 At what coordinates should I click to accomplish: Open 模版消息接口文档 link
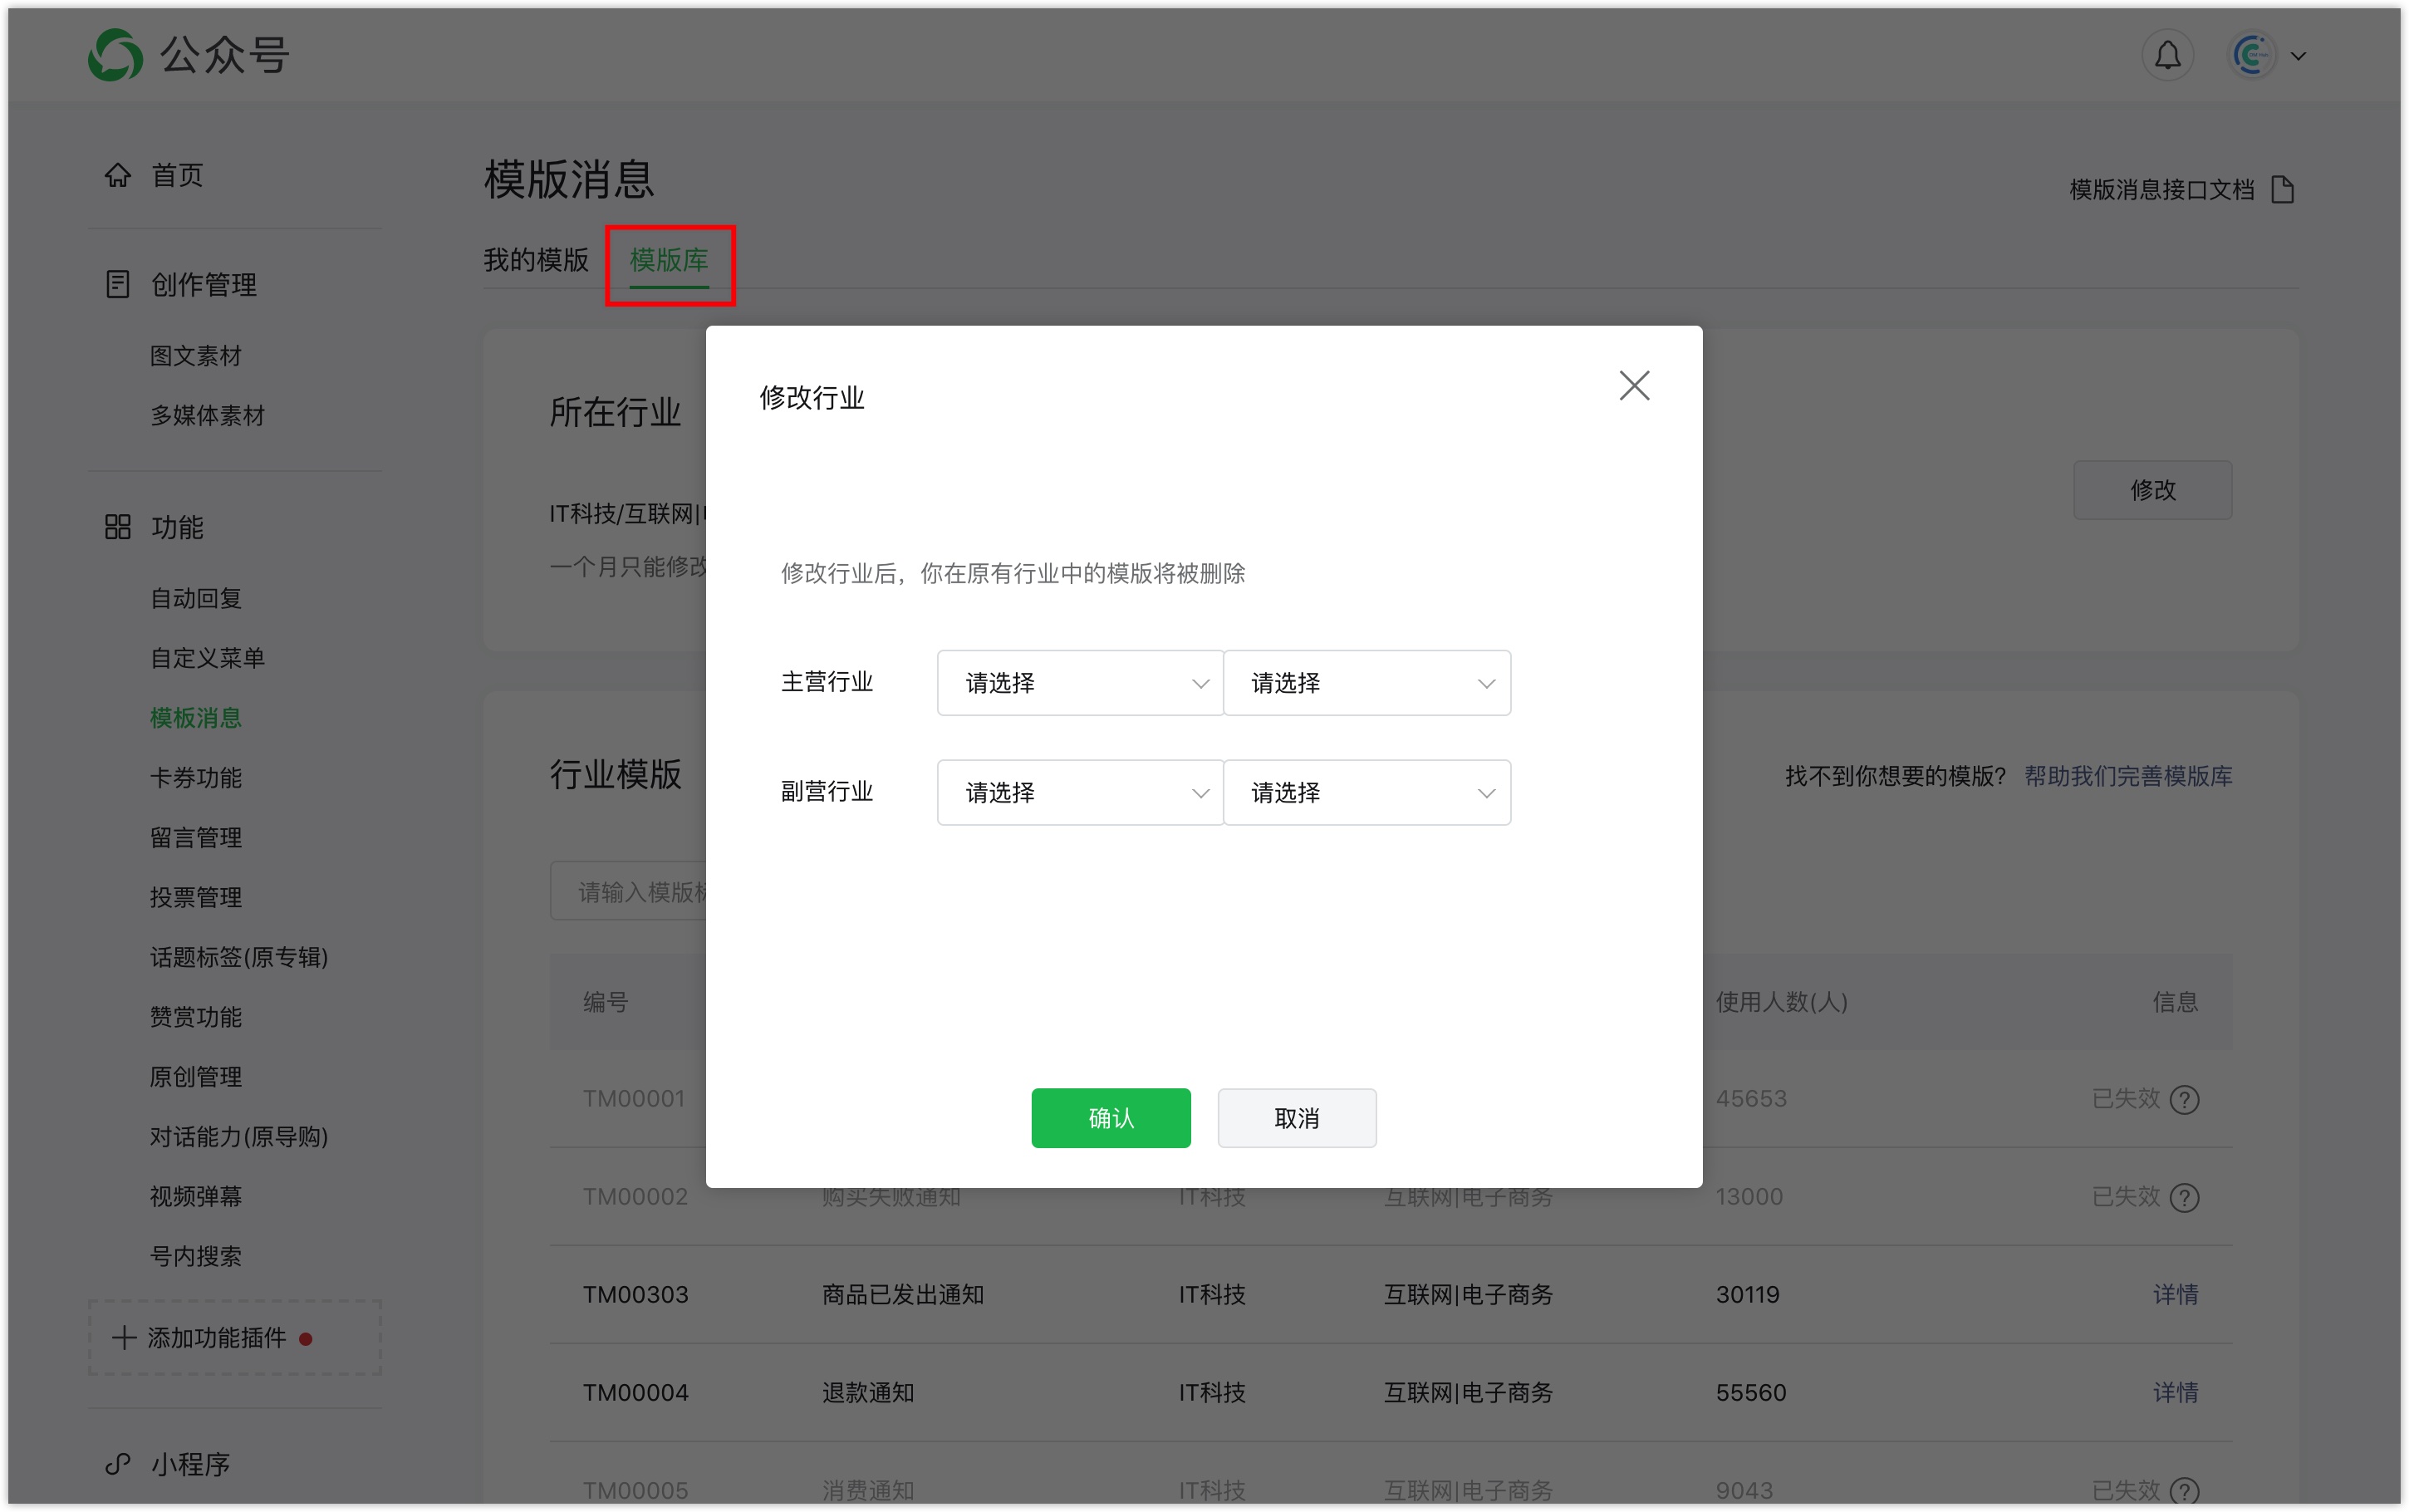point(2161,189)
